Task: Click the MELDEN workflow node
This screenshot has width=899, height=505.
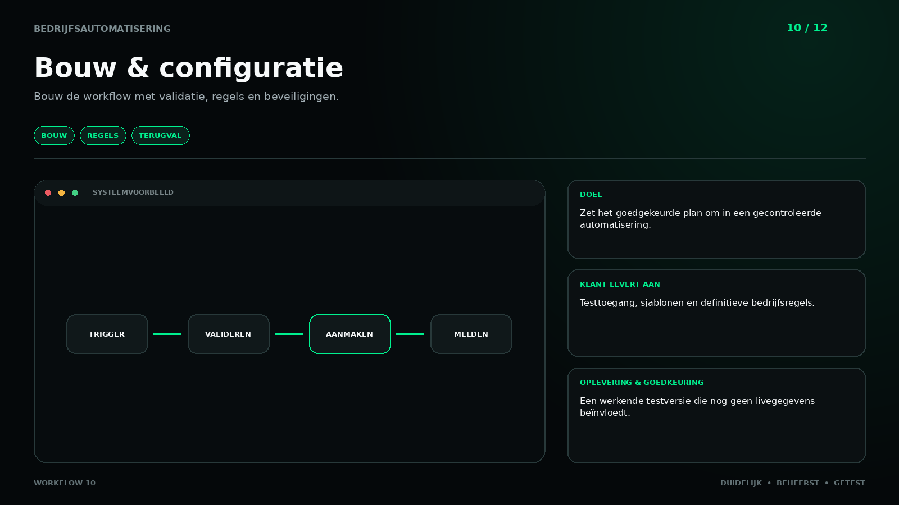Action: point(471,334)
